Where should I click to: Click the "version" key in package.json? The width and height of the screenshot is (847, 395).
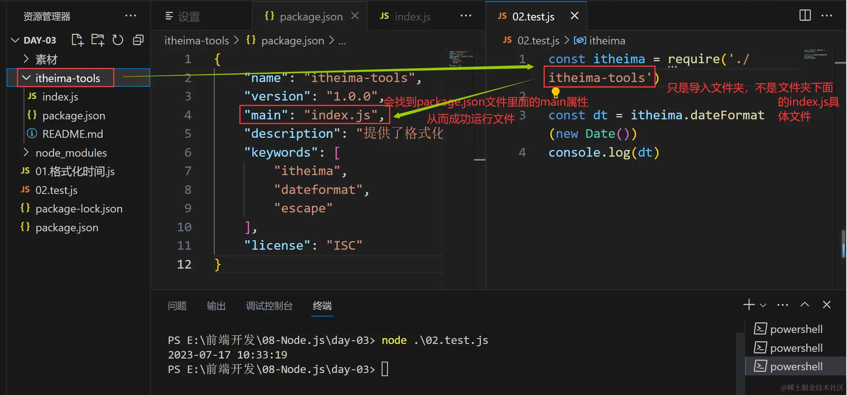coord(277,96)
